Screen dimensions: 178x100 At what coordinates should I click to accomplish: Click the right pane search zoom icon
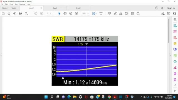pyautogui.click(x=175, y=20)
